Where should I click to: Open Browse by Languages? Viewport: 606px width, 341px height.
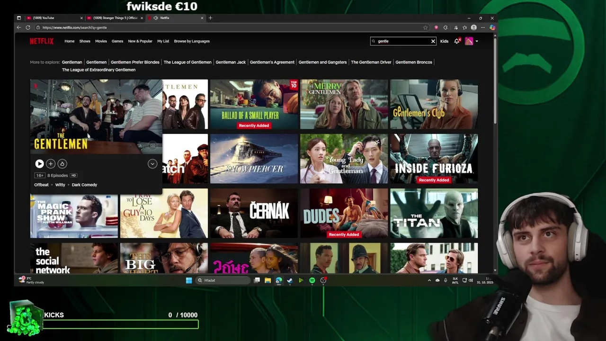tap(192, 41)
